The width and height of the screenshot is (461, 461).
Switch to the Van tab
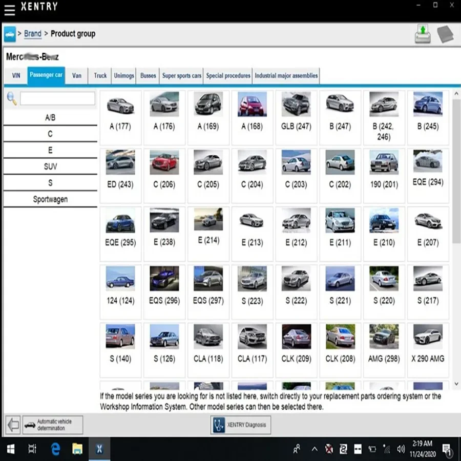pyautogui.click(x=77, y=76)
